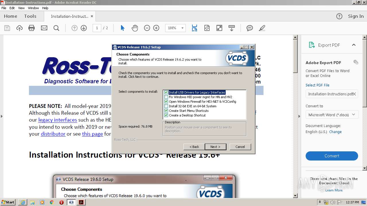Go to previous page arrow icon
The height and width of the screenshot is (206, 367).
[x=75, y=28]
